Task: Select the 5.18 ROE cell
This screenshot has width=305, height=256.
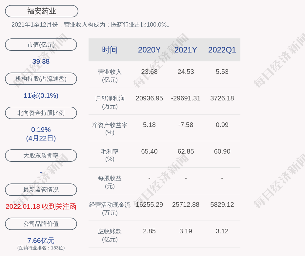Action: click(x=149, y=125)
